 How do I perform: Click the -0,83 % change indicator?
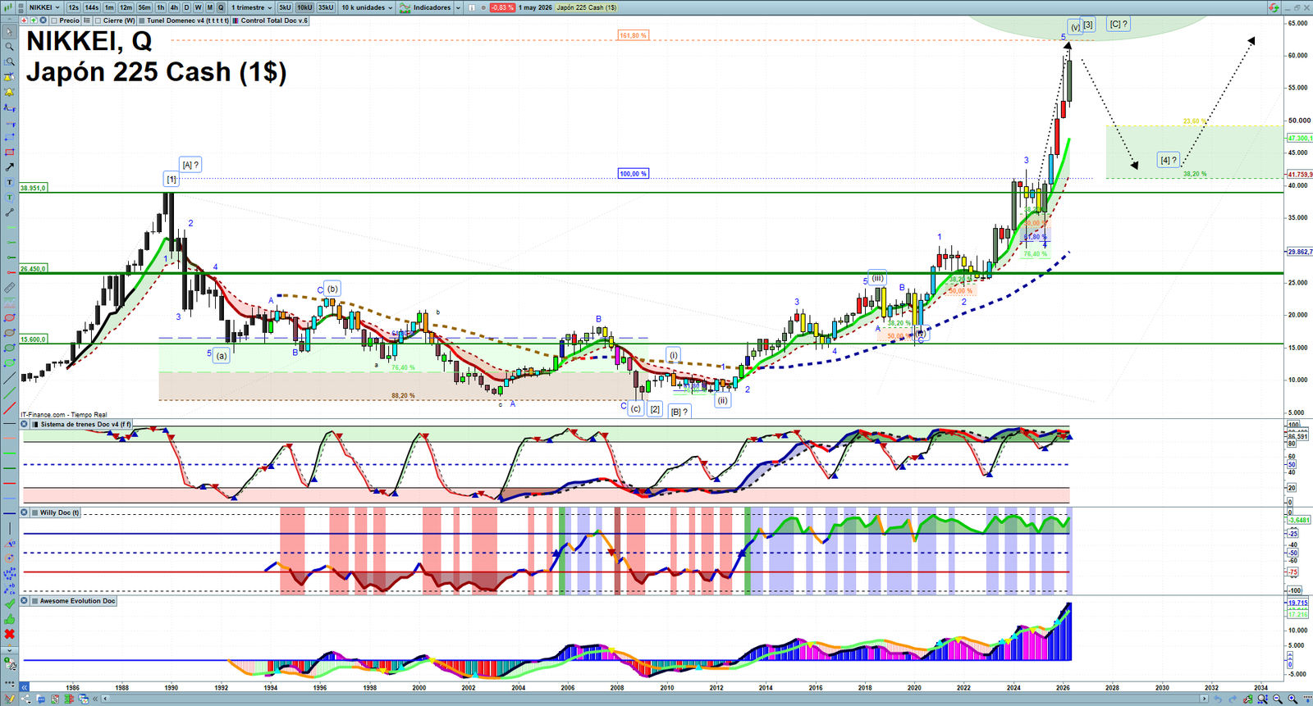502,7
